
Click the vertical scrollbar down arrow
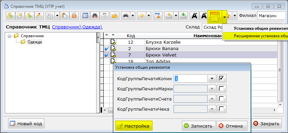click(x=280, y=105)
